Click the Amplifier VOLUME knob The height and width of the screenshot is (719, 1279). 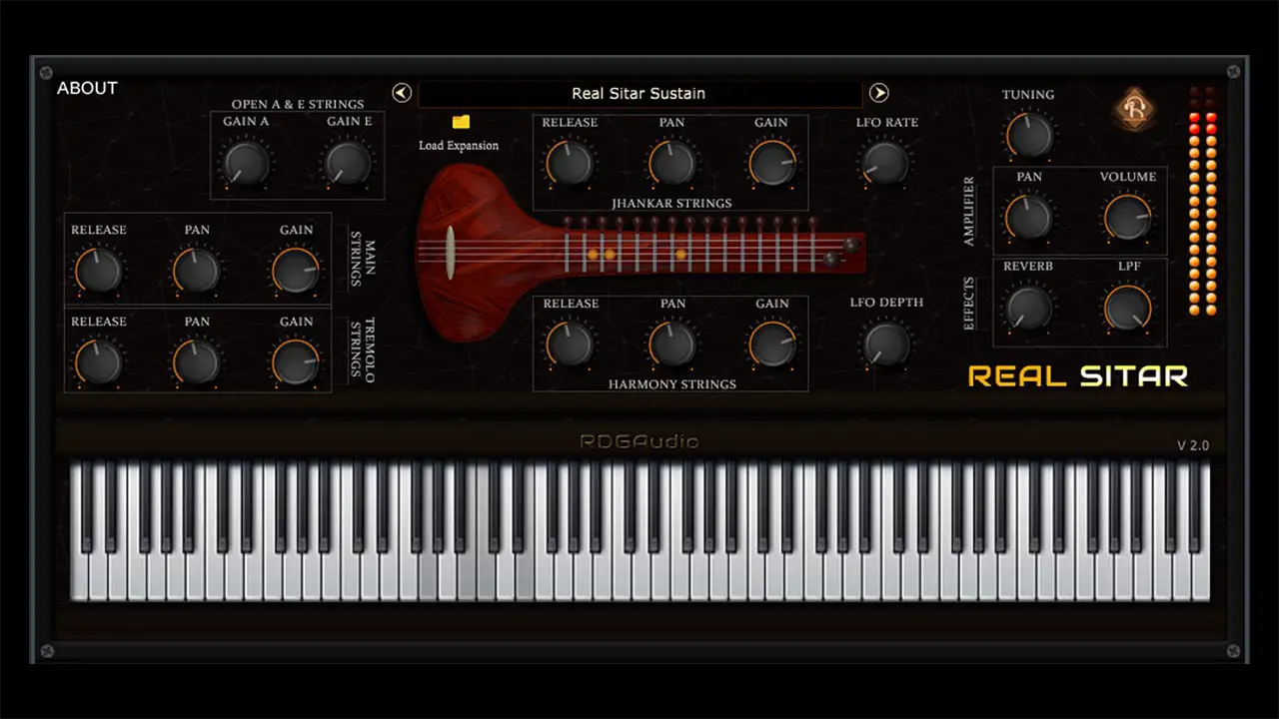tap(1128, 217)
